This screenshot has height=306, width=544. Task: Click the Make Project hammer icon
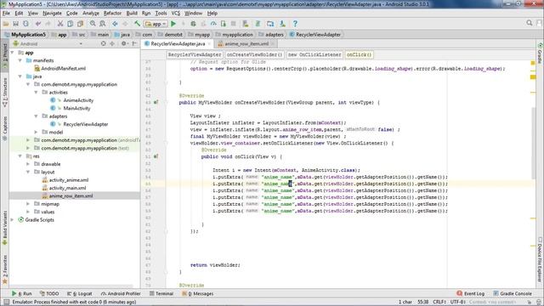pos(138,24)
